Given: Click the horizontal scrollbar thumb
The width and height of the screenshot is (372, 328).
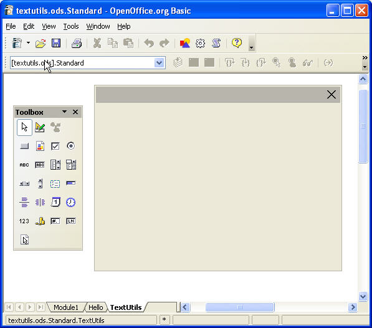Looking at the screenshot, I should pyautogui.click(x=240, y=307).
